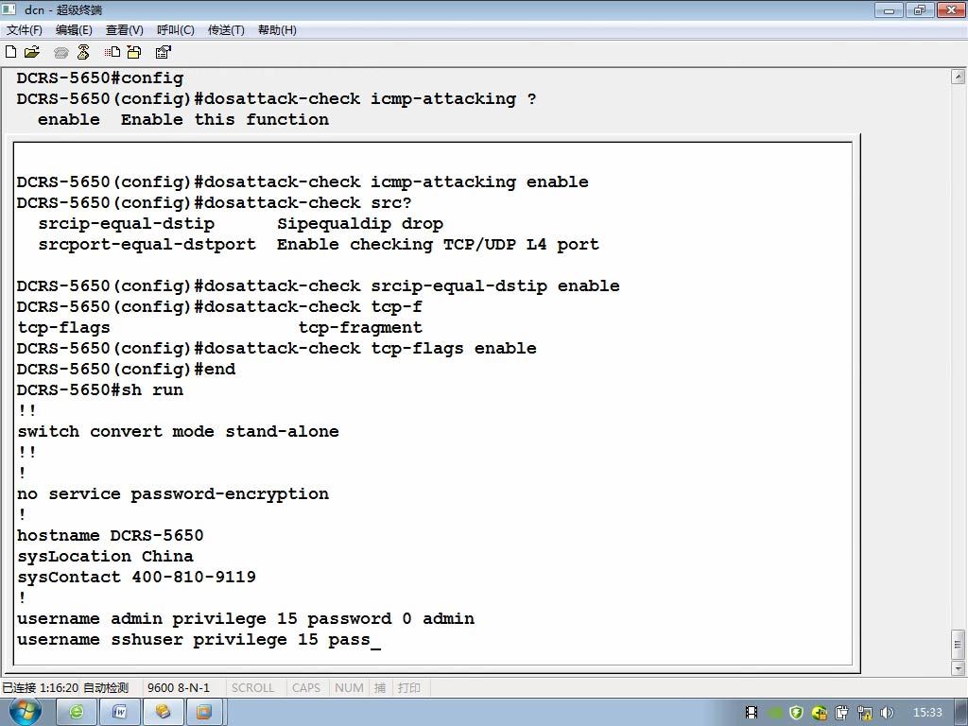The height and width of the screenshot is (726, 968).
Task: Restore down the dcn terminal window
Action: (x=920, y=9)
